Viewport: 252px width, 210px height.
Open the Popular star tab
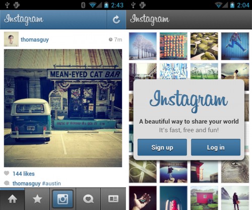pos(37,199)
